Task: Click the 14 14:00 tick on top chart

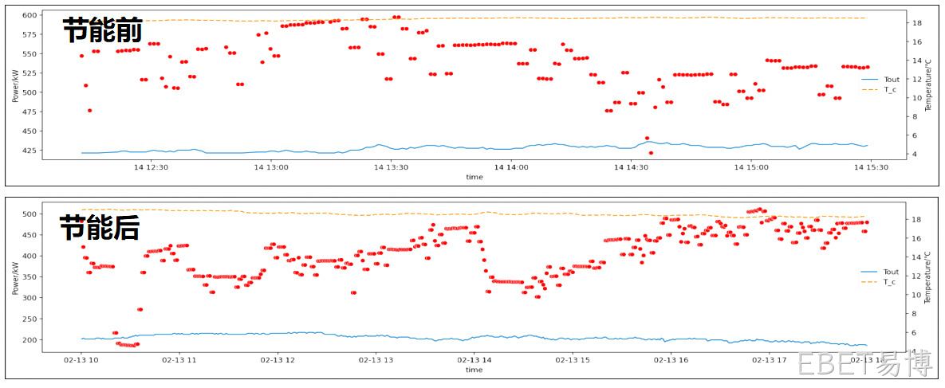Action: click(x=512, y=167)
